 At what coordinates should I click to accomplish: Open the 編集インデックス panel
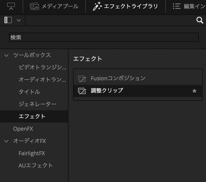(x=189, y=6)
